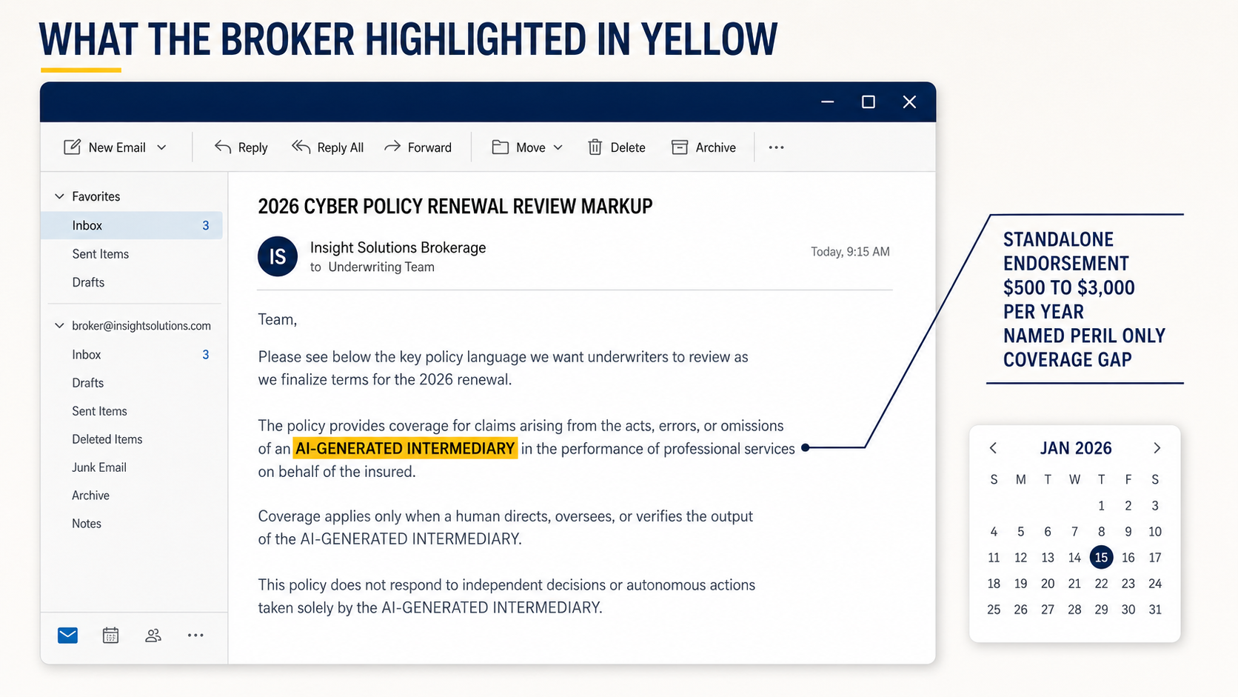Click the highlighted AI-GENERATED INTERMEDIARY text
Screen dimensions: 1238x697
[x=405, y=448]
